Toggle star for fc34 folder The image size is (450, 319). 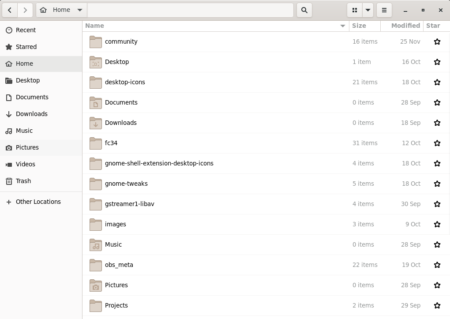click(x=437, y=143)
